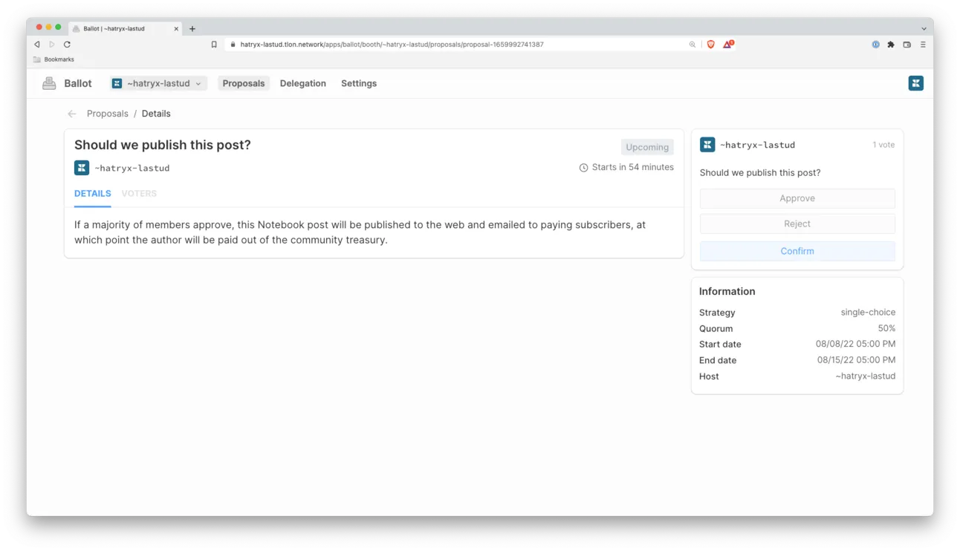Expand the ~hatryx-lastud booth dropdown
This screenshot has width=960, height=551.
(158, 83)
